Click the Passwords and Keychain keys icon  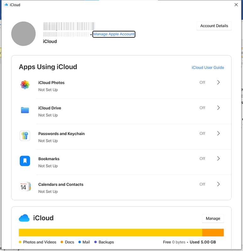[25, 136]
